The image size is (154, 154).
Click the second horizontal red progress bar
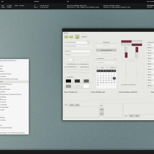132,45
